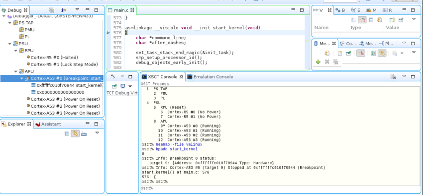Viewport: 423px width, 195px height.
Task: Switch to the Modules (M) tab
Action: tap(371, 10)
